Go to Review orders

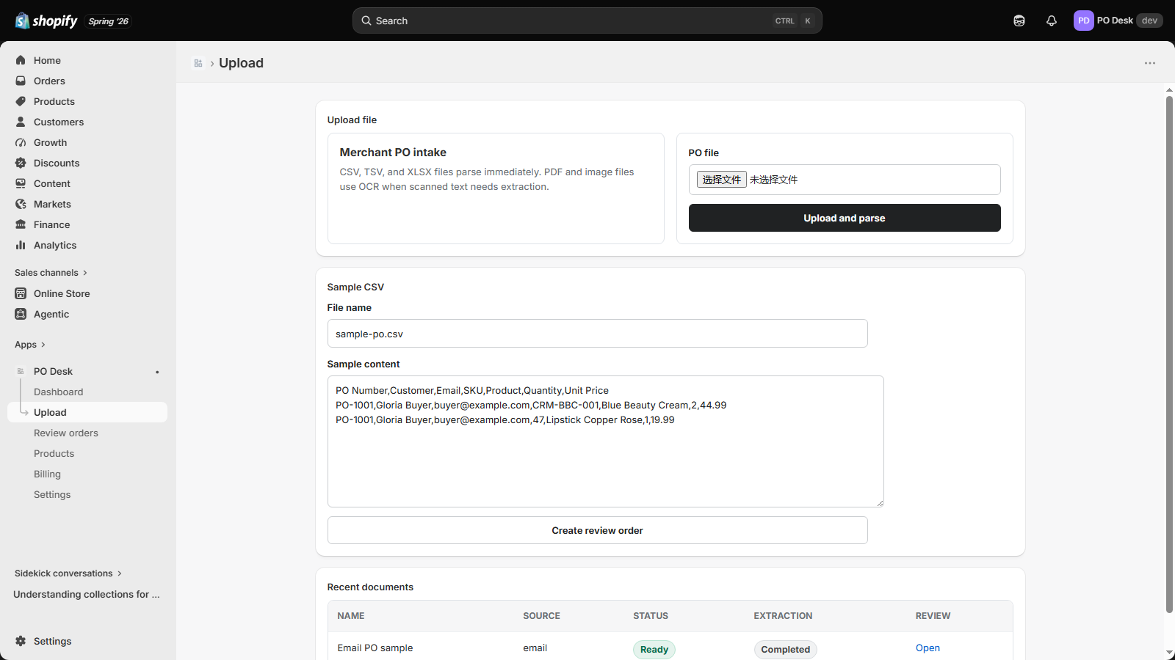point(66,433)
